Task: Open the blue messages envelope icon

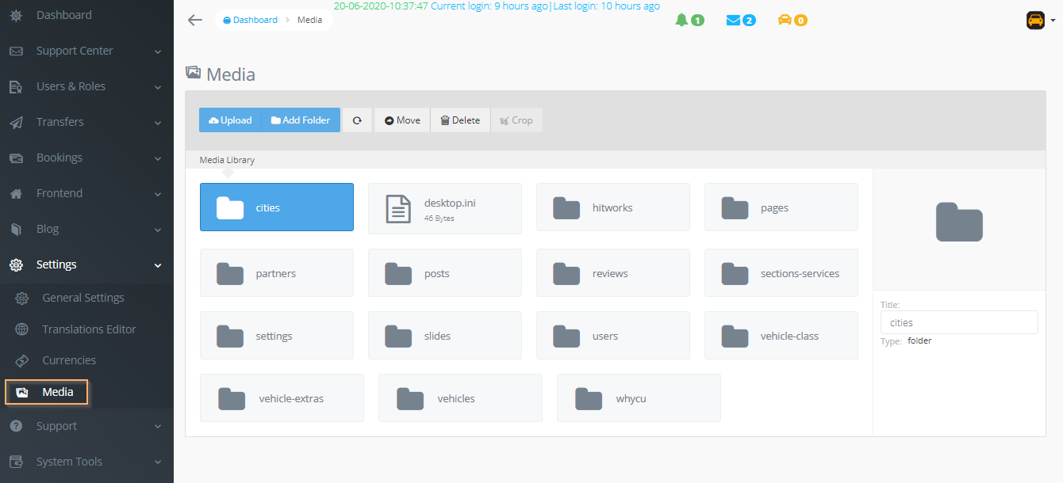Action: pyautogui.click(x=733, y=20)
